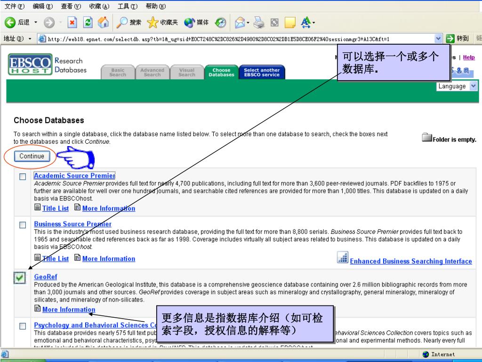Click the IE Back arrow icon
The width and height of the screenshot is (482, 362).
click(x=10, y=23)
